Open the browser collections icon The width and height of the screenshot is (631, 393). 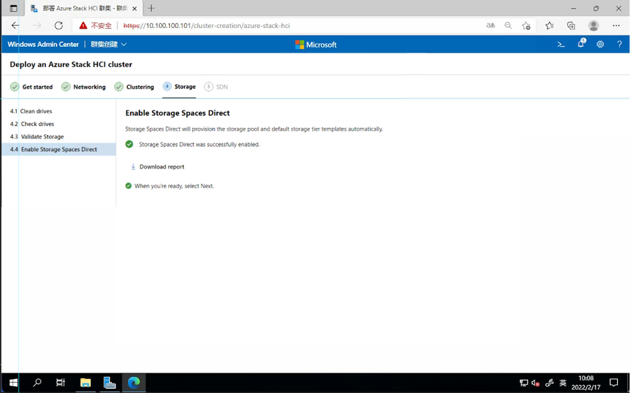571,25
